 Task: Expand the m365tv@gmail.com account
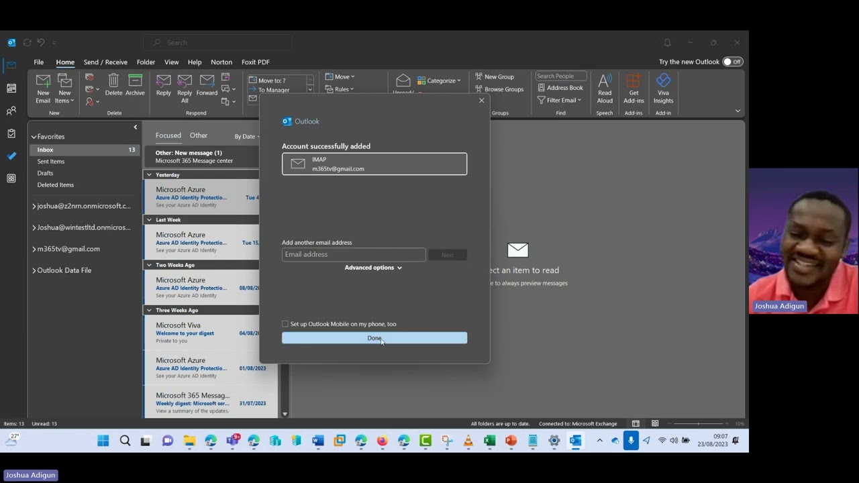tap(34, 249)
